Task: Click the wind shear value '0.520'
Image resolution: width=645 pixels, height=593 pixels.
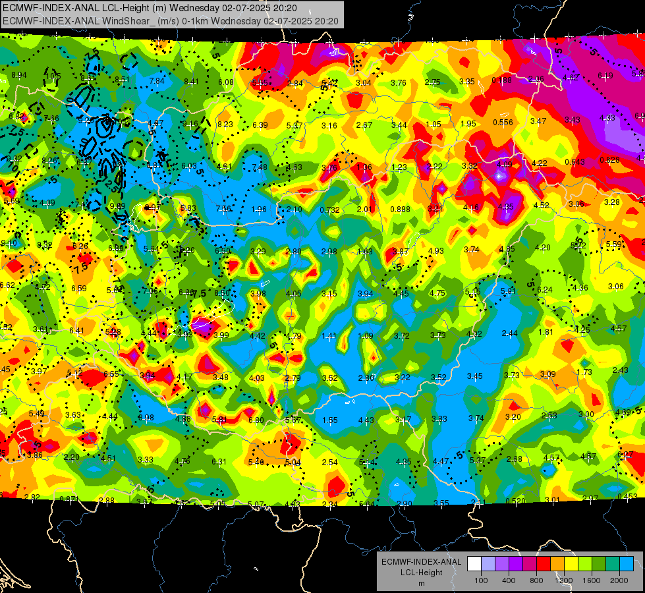Action: [515, 501]
